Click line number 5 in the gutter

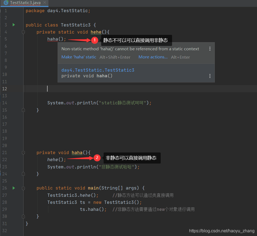(x=6, y=39)
